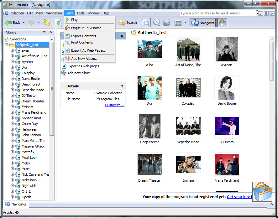
Task: Click the large shopping bag icon overlay
Action: tap(262, 191)
